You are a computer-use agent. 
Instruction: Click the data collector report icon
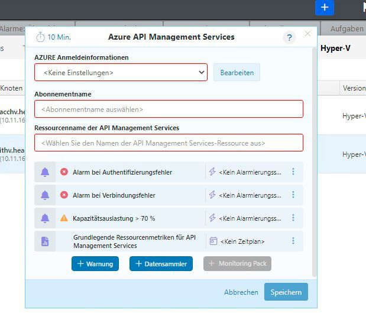tap(45, 241)
